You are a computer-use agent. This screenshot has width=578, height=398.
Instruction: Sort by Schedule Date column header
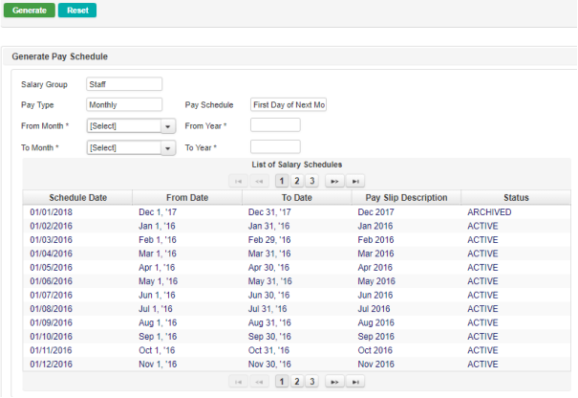(77, 197)
